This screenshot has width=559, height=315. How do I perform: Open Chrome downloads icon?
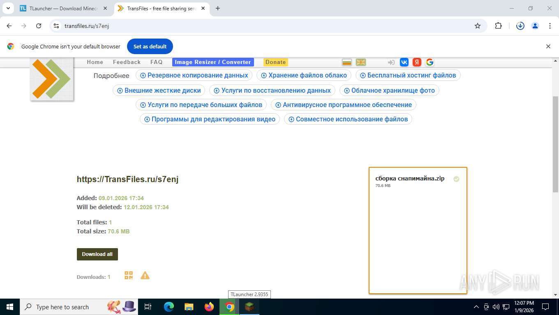pos(520,26)
